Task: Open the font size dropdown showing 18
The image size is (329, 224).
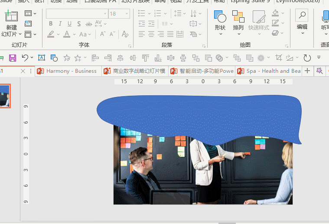Action: click(x=127, y=13)
